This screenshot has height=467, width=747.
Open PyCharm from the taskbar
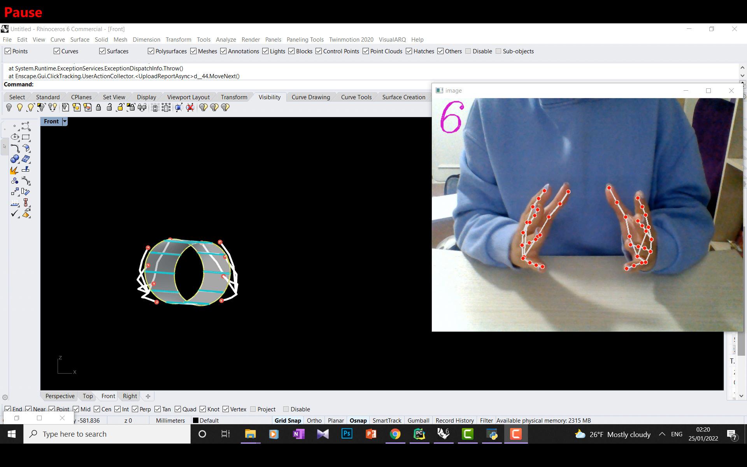click(419, 434)
